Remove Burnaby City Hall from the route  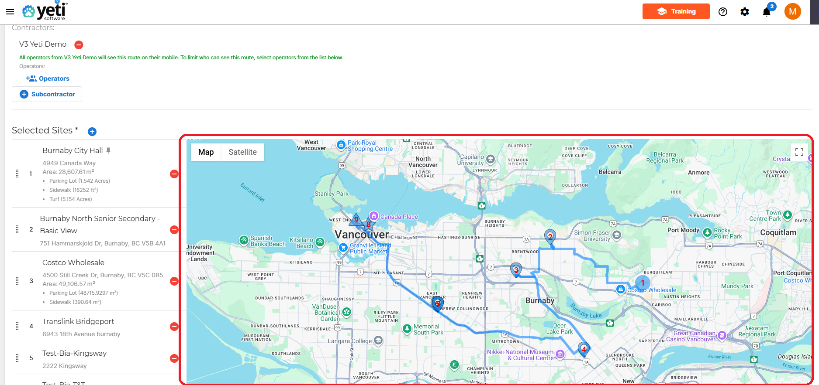[174, 174]
